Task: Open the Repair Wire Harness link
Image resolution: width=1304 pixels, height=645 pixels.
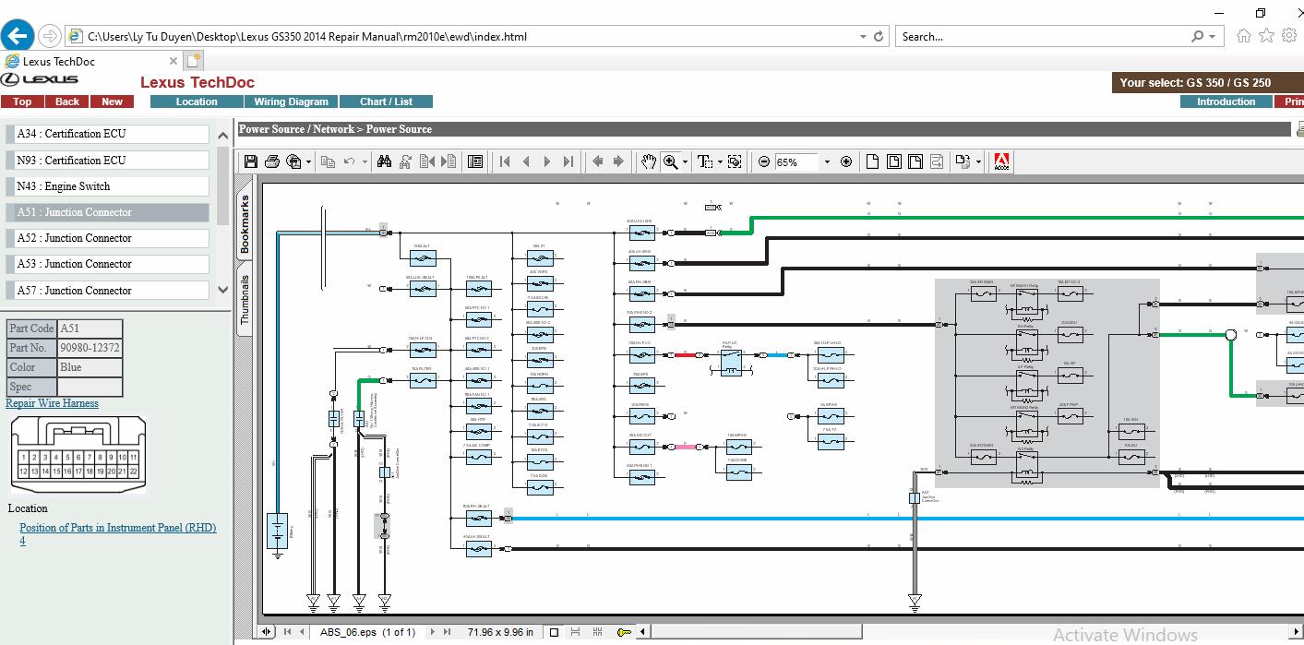Action: tap(52, 403)
